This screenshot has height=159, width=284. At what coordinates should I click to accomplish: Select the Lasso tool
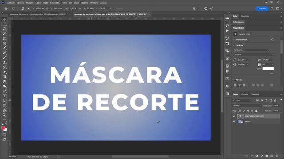click(x=4, y=29)
